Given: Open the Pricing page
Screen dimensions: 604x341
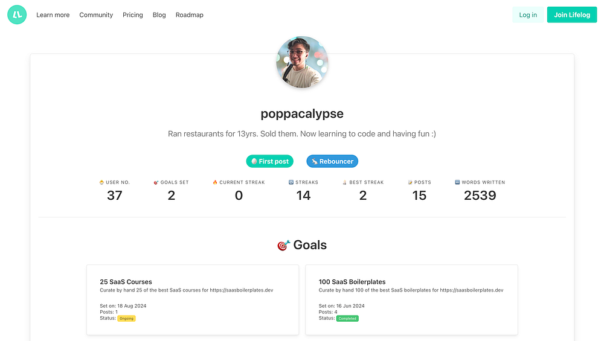Looking at the screenshot, I should pos(133,15).
